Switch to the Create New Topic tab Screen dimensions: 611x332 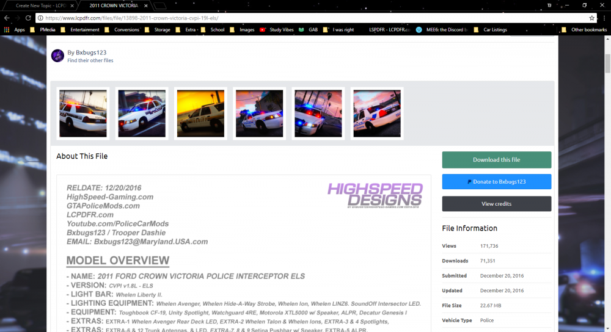click(x=39, y=6)
